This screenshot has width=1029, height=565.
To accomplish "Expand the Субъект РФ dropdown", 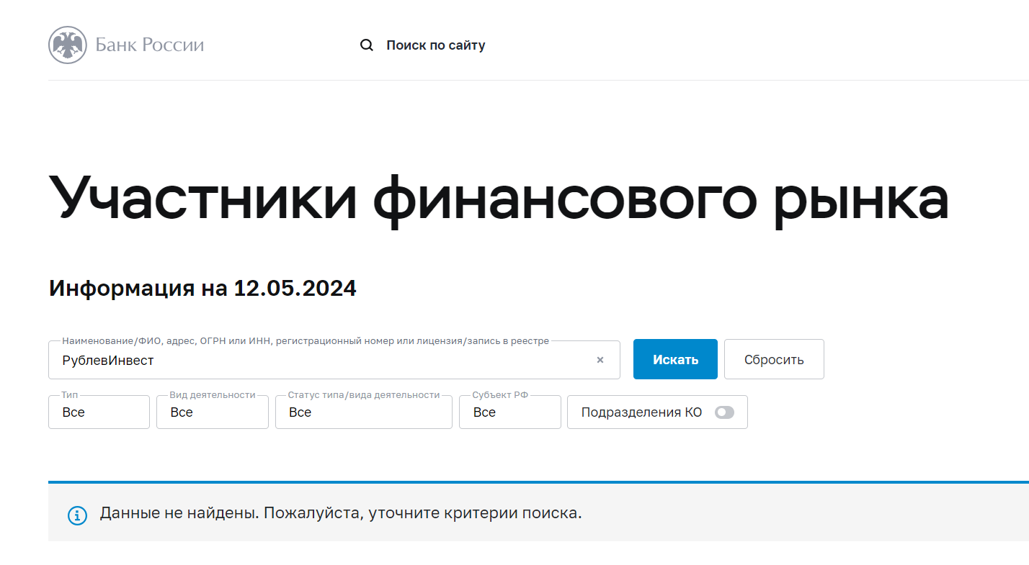I will coord(510,412).
